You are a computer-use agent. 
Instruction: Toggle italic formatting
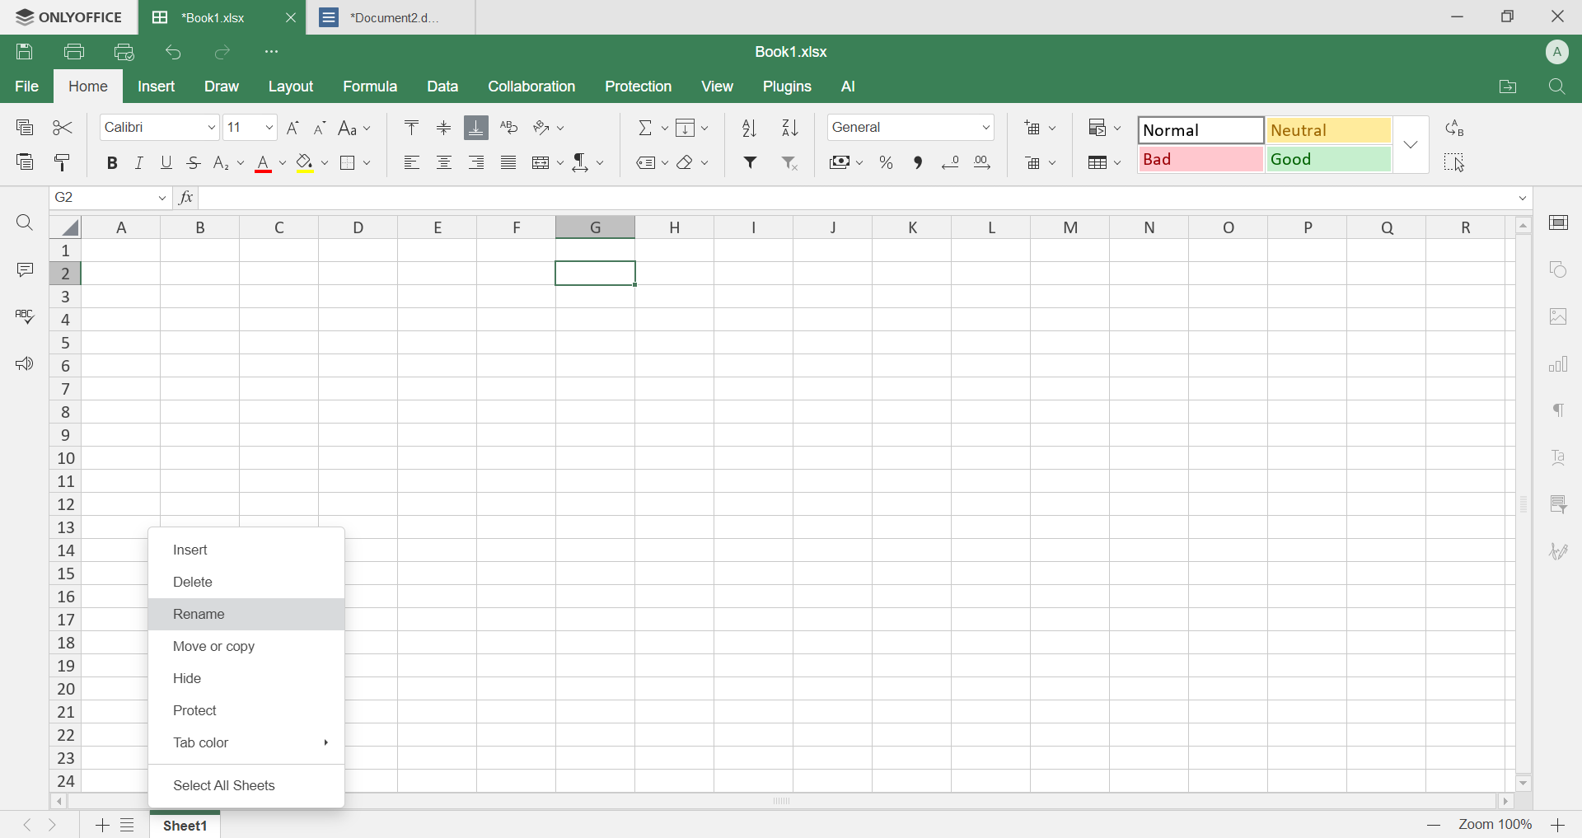pyautogui.click(x=138, y=162)
